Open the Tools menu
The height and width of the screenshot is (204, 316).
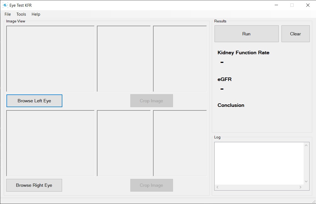(x=21, y=14)
